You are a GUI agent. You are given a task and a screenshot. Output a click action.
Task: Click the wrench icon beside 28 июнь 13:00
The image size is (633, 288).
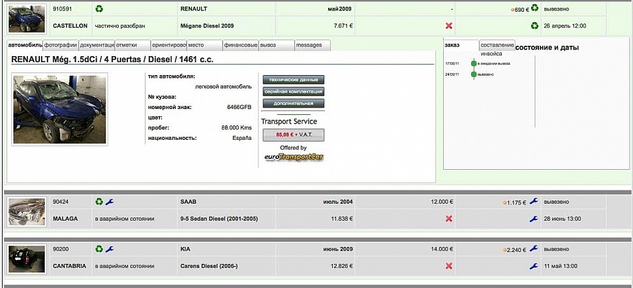click(x=534, y=219)
